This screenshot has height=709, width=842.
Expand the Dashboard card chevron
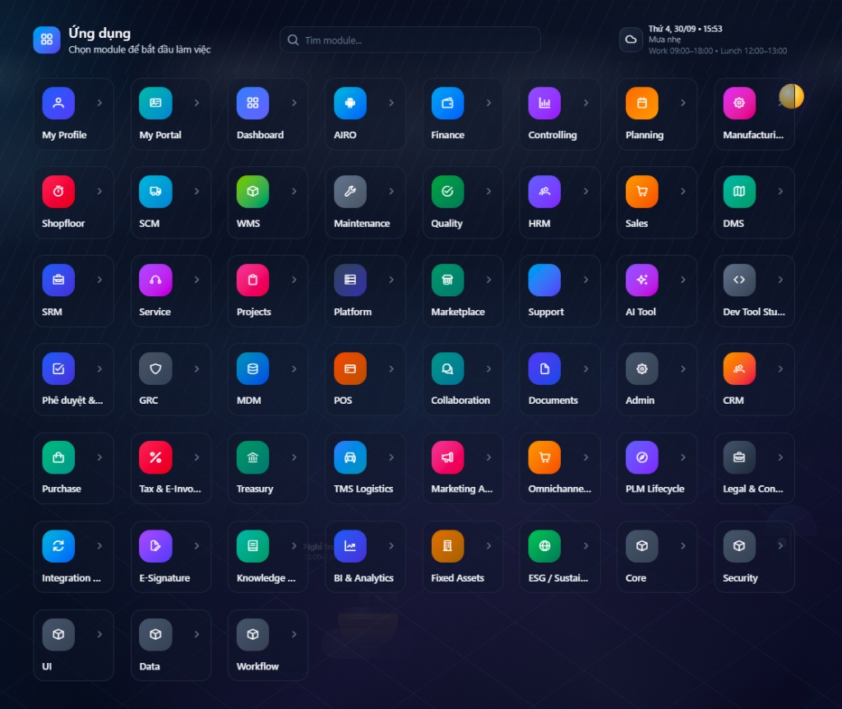click(294, 103)
